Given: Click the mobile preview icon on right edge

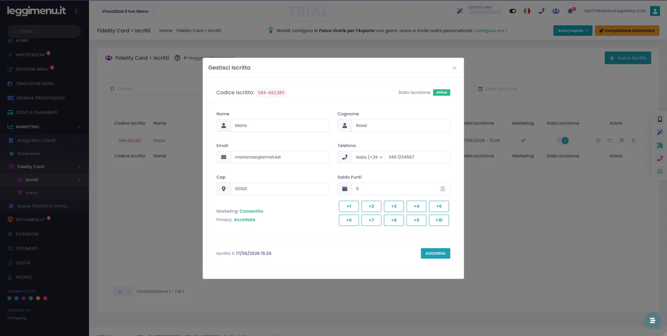Looking at the screenshot, I should (660, 119).
